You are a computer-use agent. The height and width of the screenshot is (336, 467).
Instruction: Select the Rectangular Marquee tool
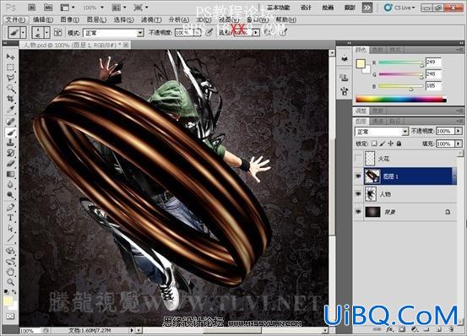pos(10,68)
